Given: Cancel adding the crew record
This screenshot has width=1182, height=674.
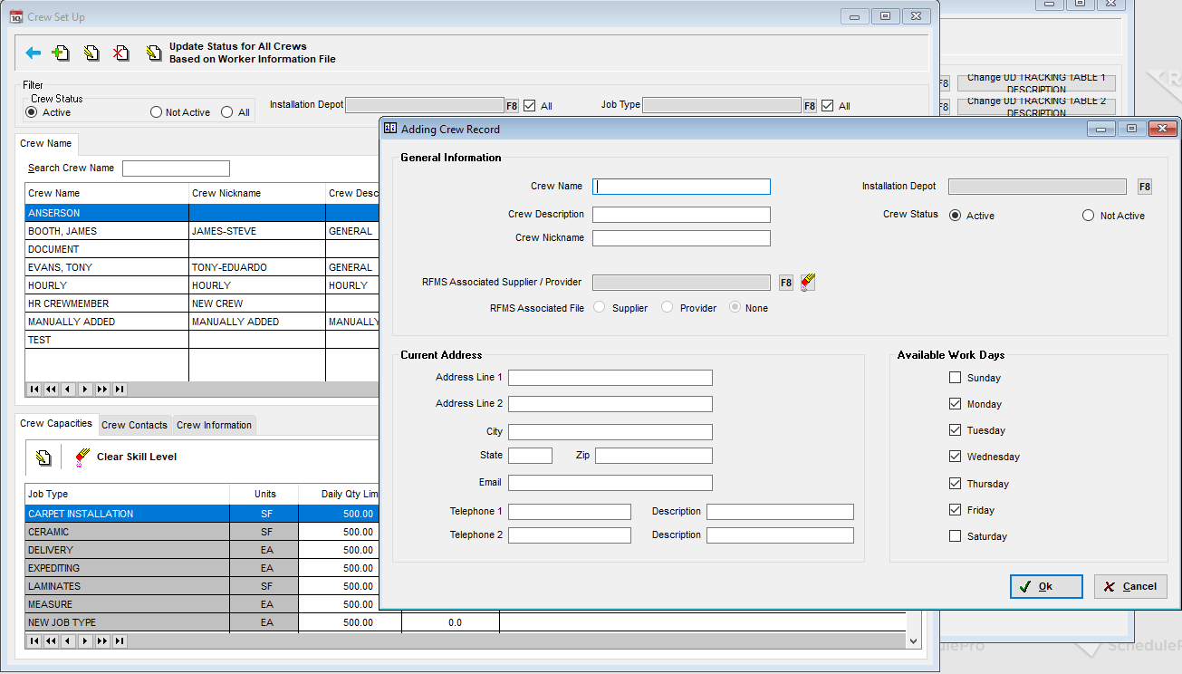Looking at the screenshot, I should [1129, 586].
